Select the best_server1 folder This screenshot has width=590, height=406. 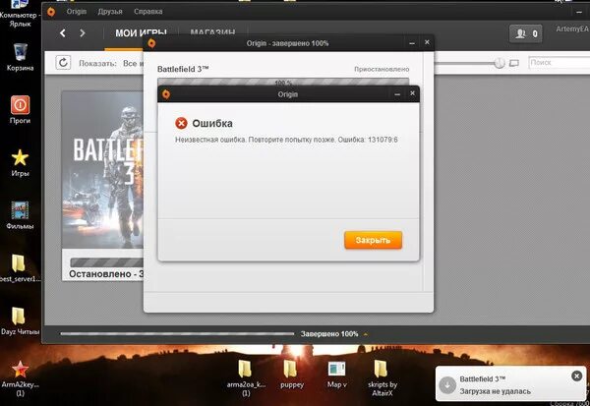(19, 267)
